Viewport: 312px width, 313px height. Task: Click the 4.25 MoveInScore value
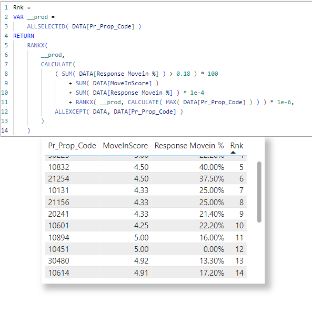coord(141,226)
